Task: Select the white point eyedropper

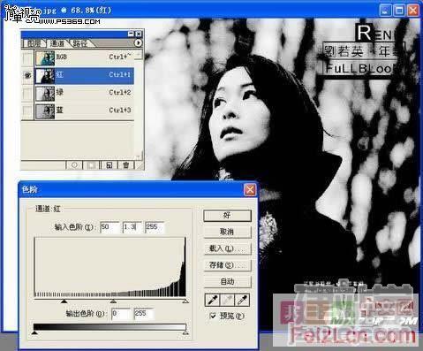Action: pyautogui.click(x=242, y=300)
